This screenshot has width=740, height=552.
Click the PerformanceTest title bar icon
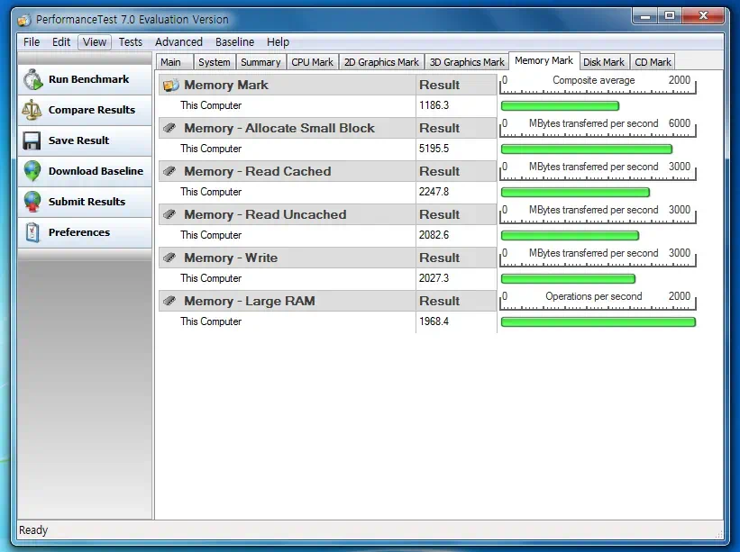pos(23,19)
